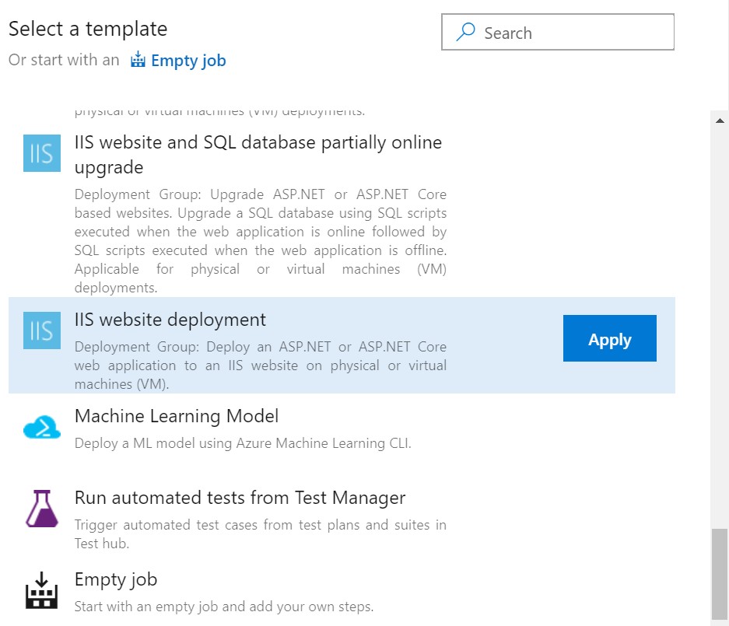Select the Machine Learning Model template
Image resolution: width=729 pixels, height=626 pixels.
pos(176,416)
